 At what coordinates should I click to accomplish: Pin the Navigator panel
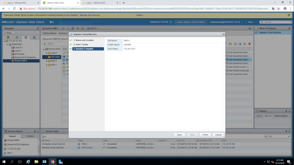click(38, 28)
